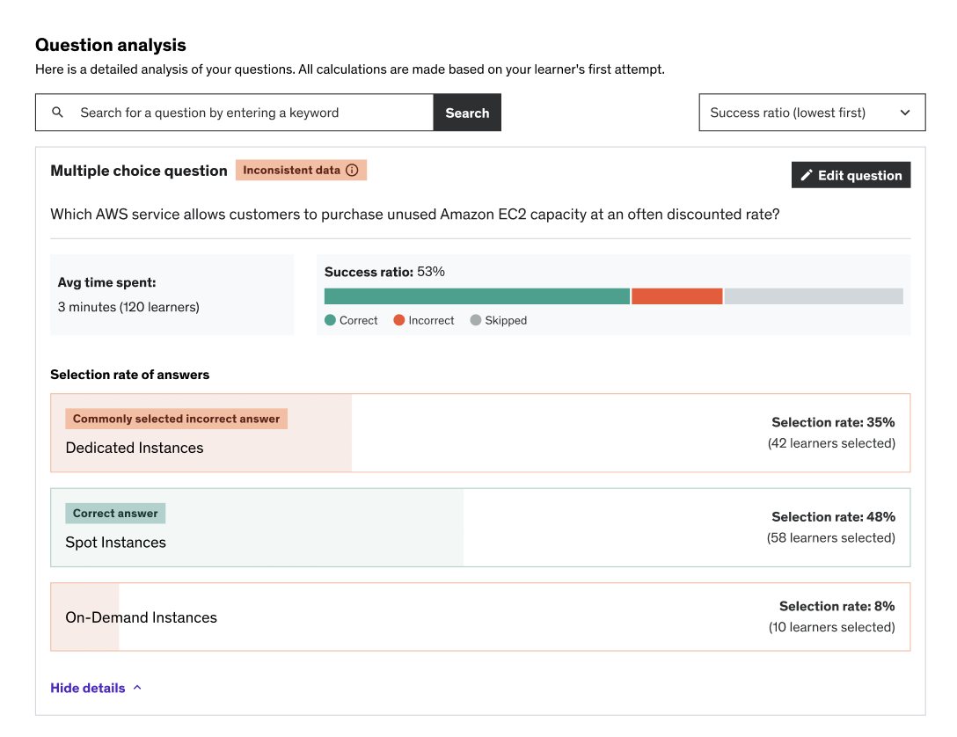Select the Spot Instances answer row
This screenshot has height=737, width=957.
[x=480, y=528]
